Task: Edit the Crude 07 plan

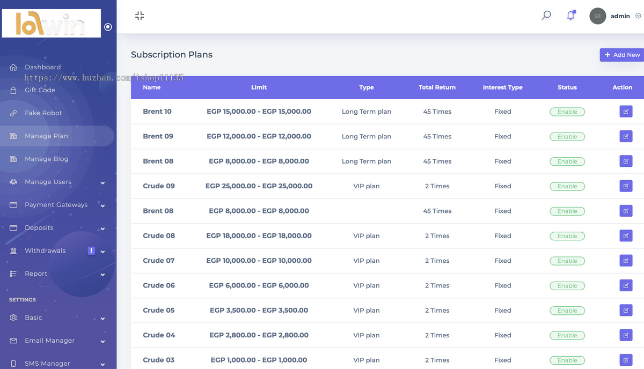Action: pyautogui.click(x=626, y=261)
